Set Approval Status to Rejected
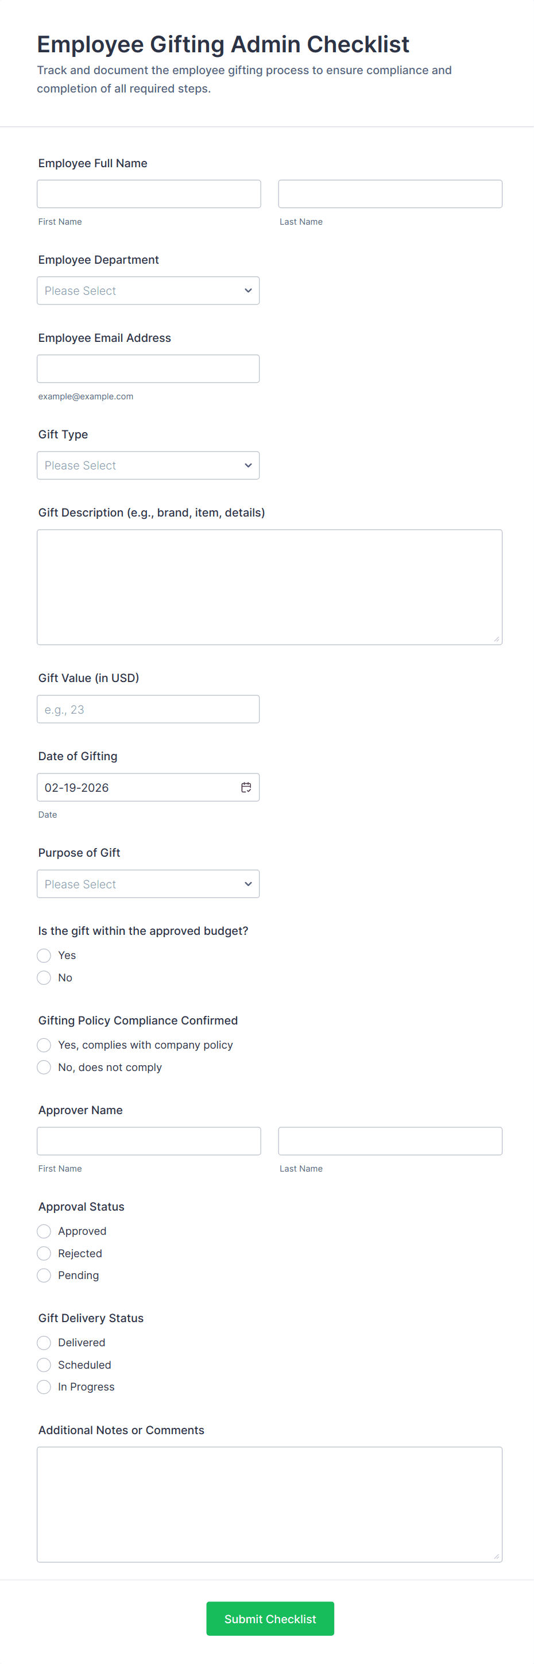The width and height of the screenshot is (534, 1664). [44, 1253]
